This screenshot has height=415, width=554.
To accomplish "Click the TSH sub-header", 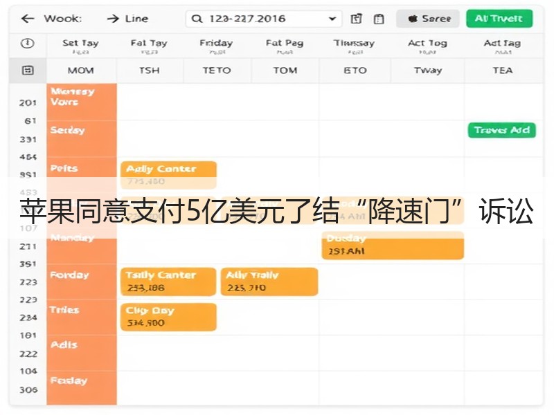I will (149, 71).
